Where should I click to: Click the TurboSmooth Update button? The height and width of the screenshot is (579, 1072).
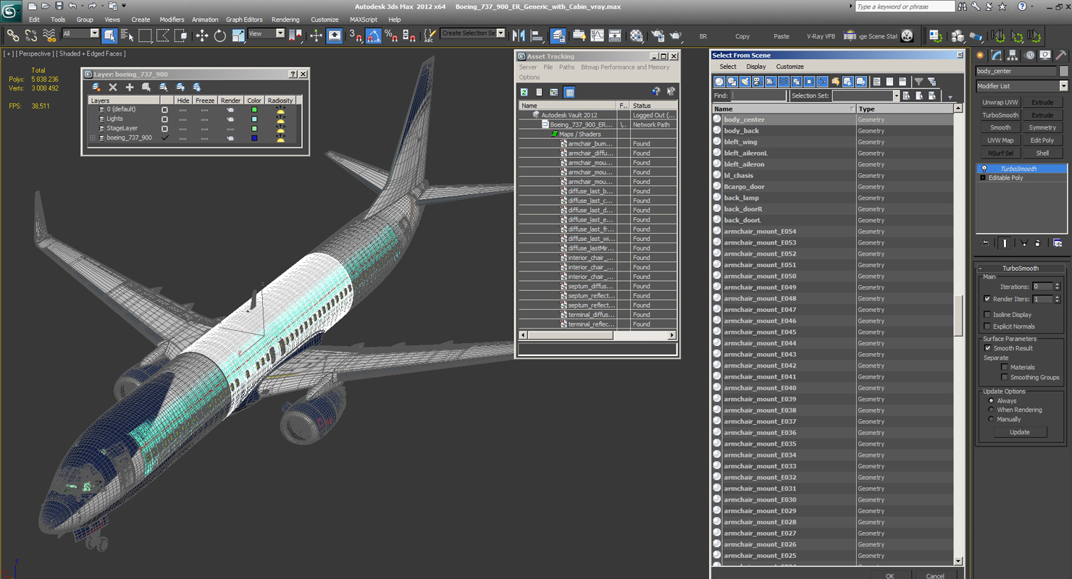pos(1019,432)
